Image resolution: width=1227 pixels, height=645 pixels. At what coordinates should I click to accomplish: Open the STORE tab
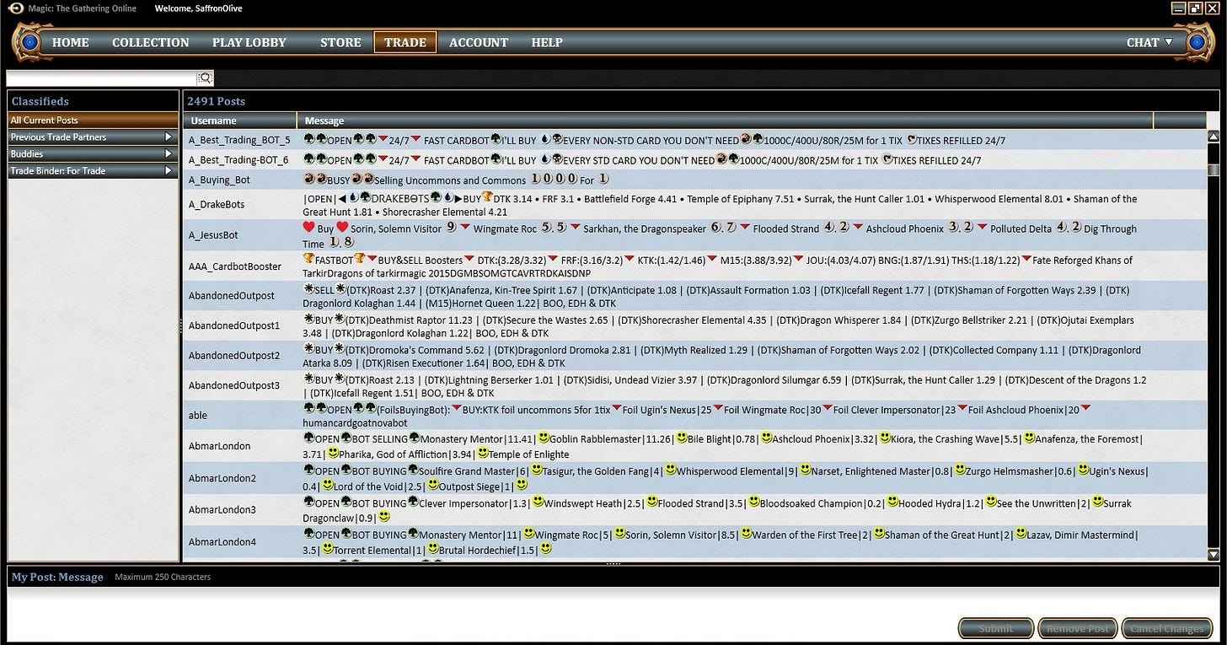coord(340,42)
